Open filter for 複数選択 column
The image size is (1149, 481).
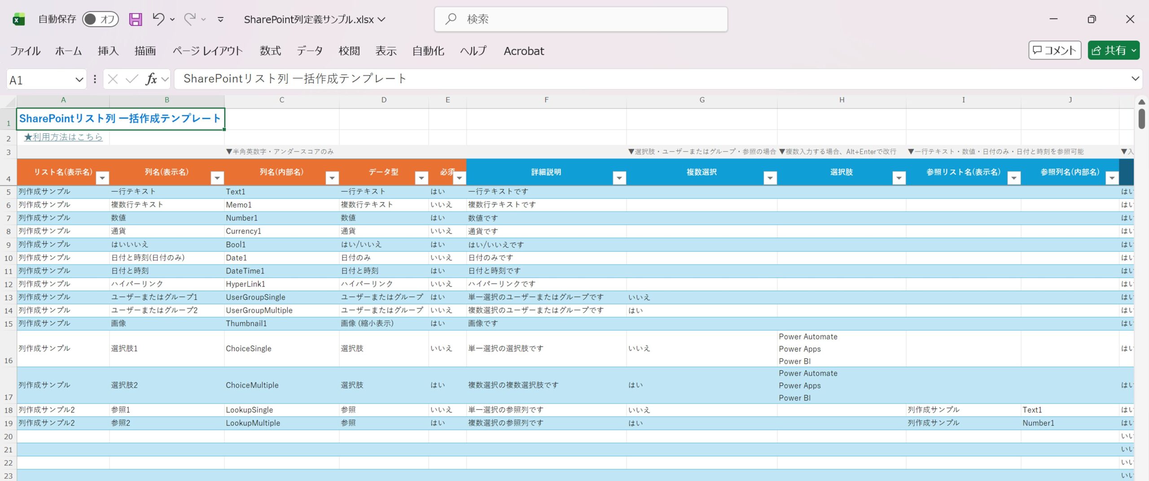click(x=770, y=178)
